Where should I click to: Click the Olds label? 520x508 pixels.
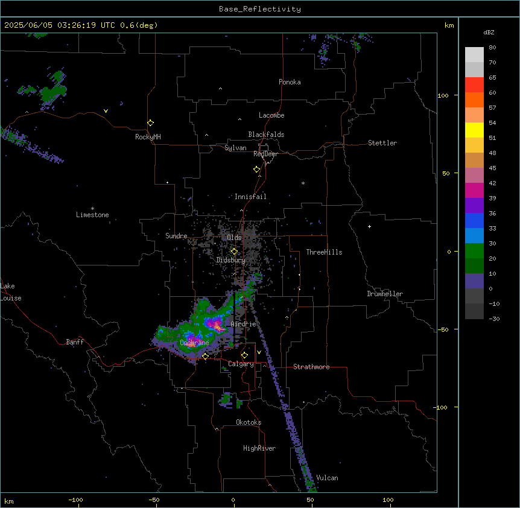(234, 238)
